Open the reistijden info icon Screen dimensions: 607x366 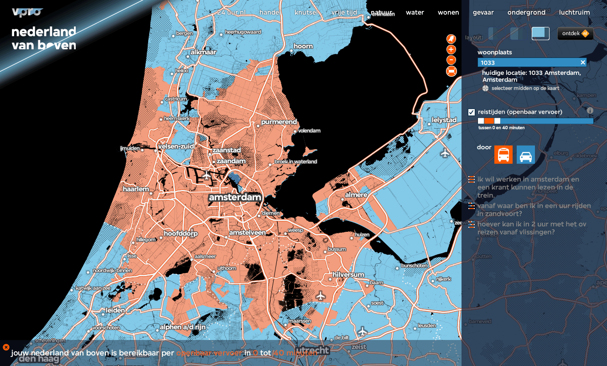point(590,110)
